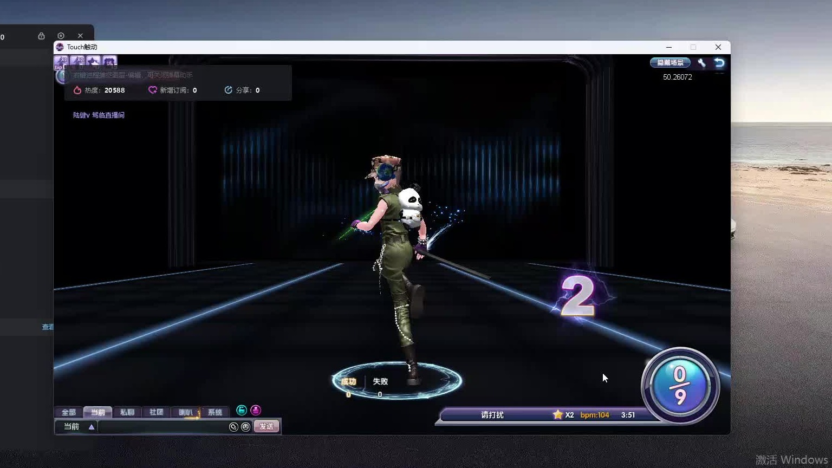Select the 私聊 private chat tab
The width and height of the screenshot is (832, 468).
point(127,412)
